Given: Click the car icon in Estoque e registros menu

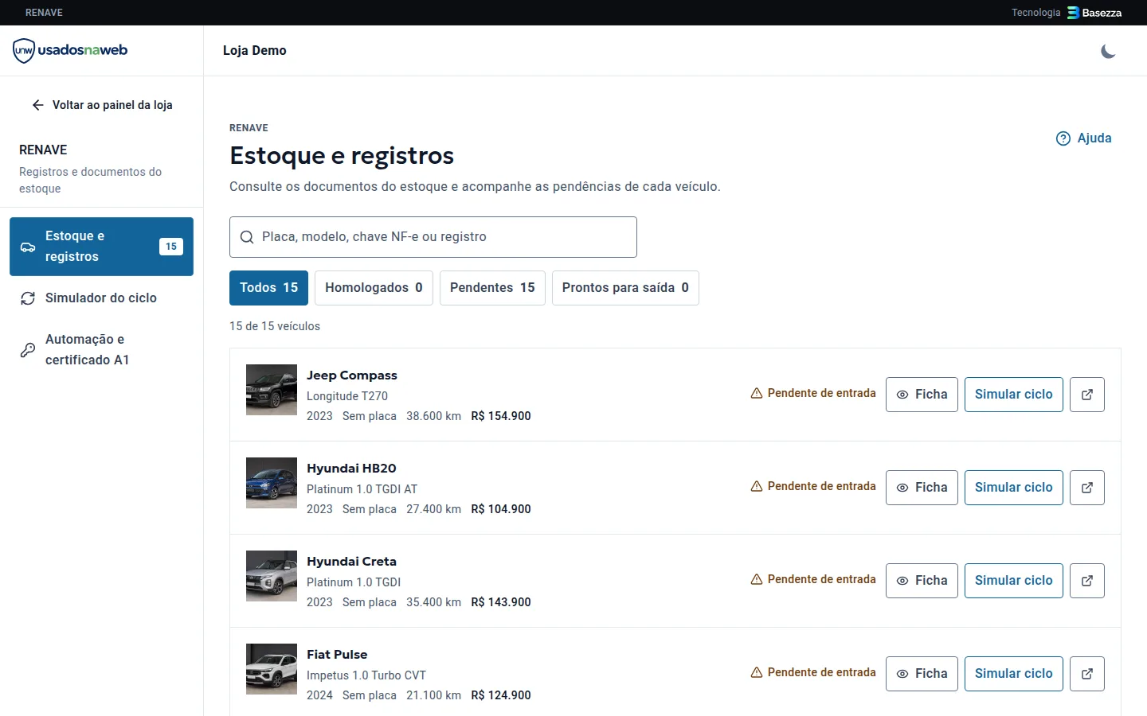Looking at the screenshot, I should pyautogui.click(x=28, y=247).
